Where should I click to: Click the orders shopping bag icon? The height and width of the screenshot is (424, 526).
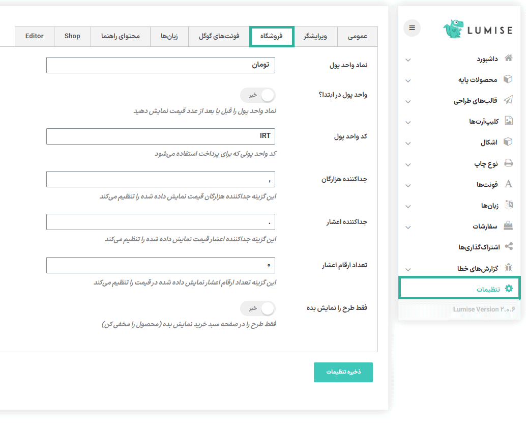508,225
